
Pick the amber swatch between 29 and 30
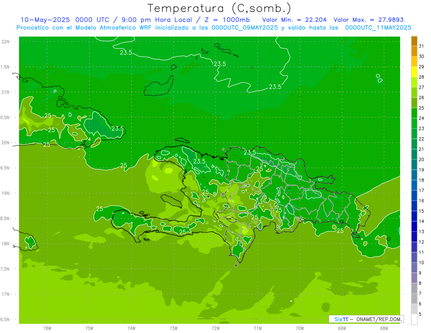[x=414, y=62]
